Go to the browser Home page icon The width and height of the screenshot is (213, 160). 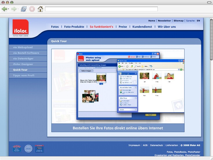point(40,9)
